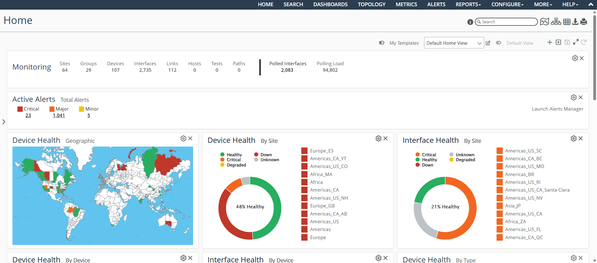Toggle the My Templates switch
This screenshot has height=263, width=597.
pyautogui.click(x=382, y=43)
